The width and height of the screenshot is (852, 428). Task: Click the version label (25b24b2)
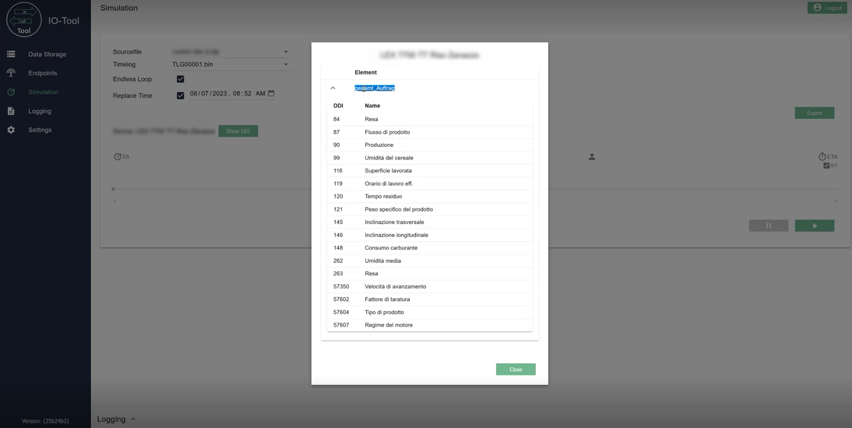point(45,421)
